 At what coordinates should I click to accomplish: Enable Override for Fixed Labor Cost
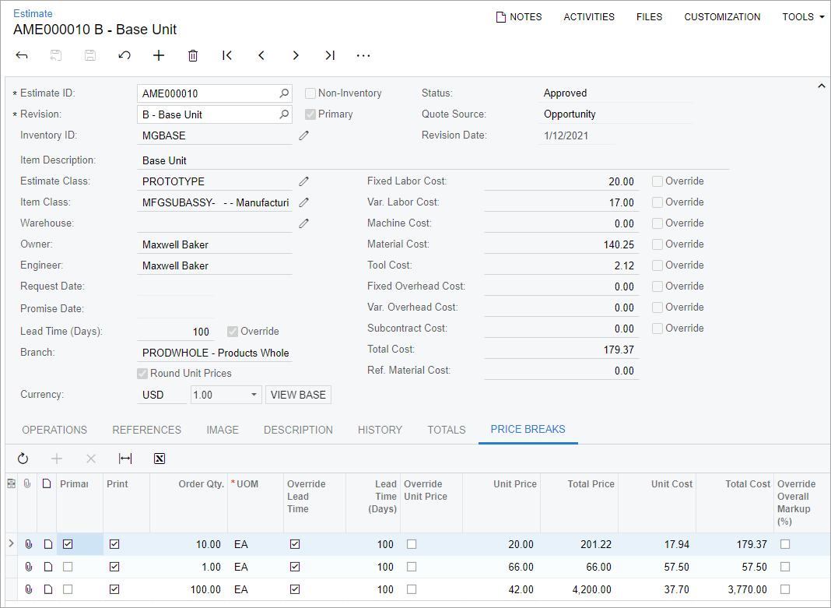click(x=658, y=181)
